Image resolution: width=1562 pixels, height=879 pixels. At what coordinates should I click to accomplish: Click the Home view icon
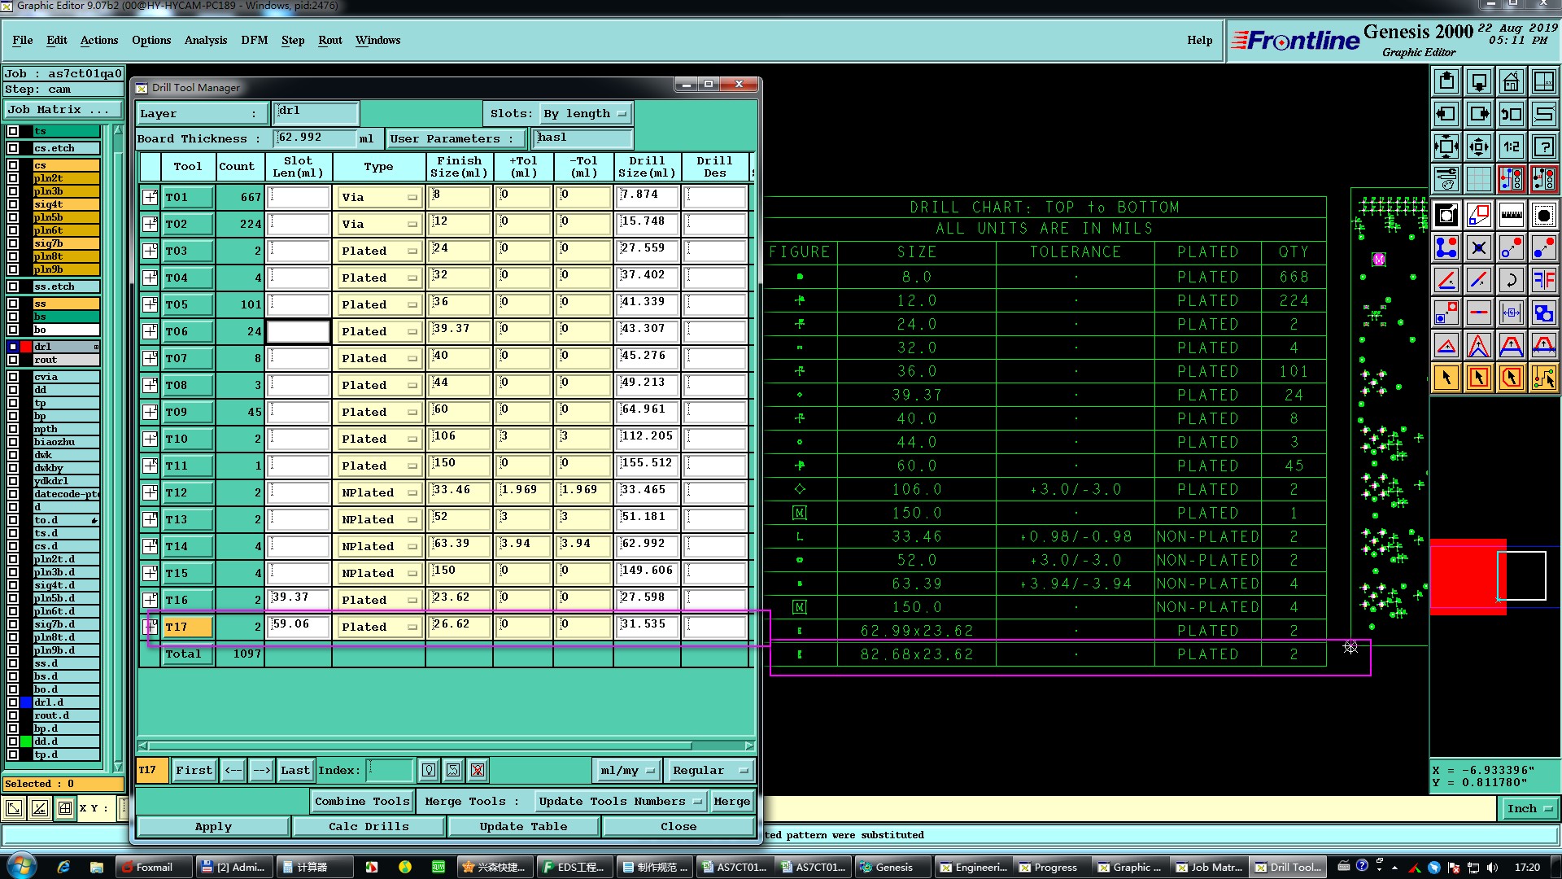[x=1511, y=81]
